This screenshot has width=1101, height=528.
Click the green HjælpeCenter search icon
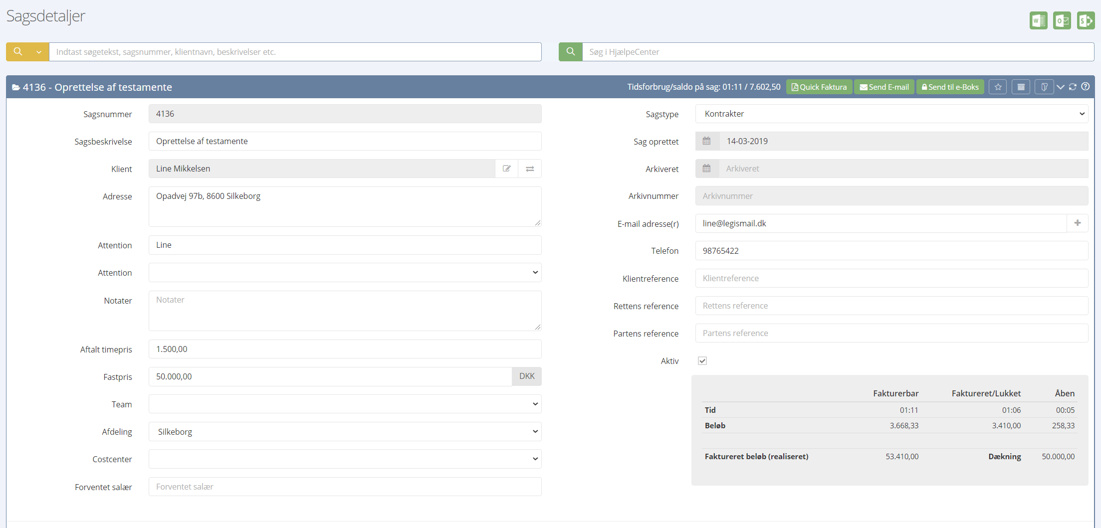[570, 52]
